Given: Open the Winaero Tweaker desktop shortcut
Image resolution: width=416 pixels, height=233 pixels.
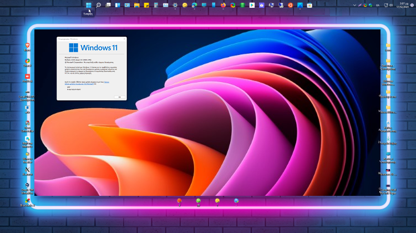Looking at the screenshot, I should point(27,158).
